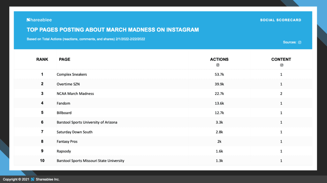Click the RANK column header
Viewport: 327px width, 183px height.
42,59
